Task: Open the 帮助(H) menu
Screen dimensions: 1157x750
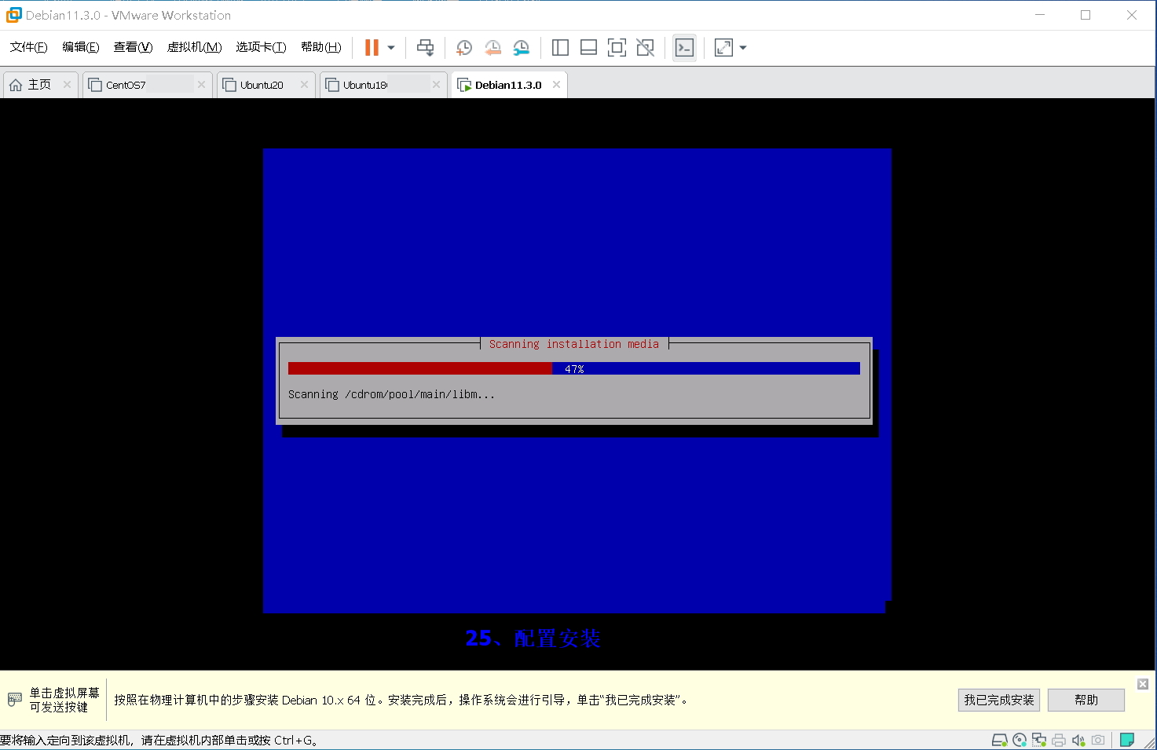Action: click(320, 47)
